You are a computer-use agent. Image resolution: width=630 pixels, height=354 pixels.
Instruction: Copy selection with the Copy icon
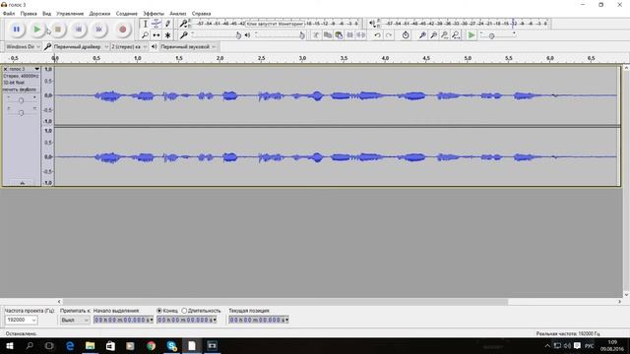(x=328, y=35)
